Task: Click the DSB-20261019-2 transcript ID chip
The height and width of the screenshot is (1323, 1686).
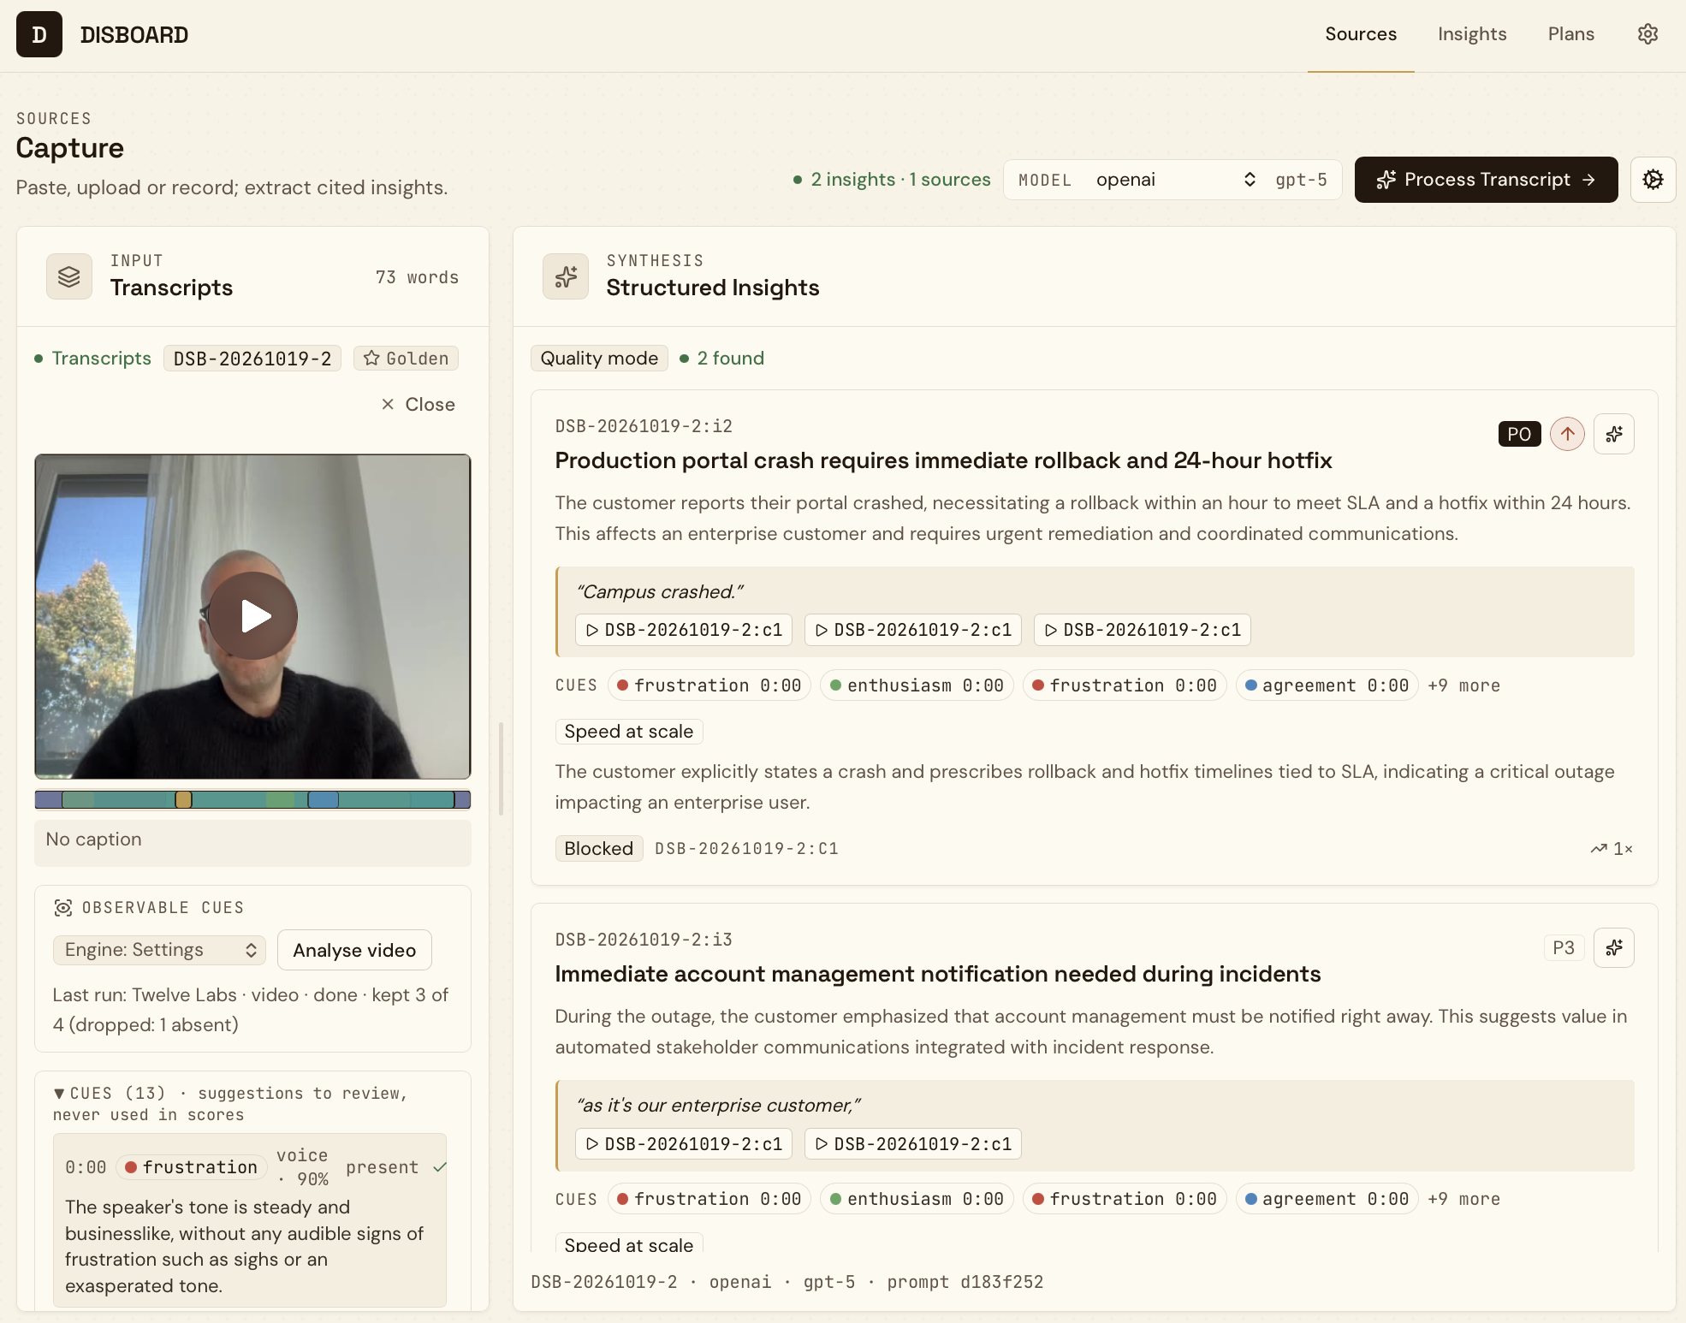Action: (x=252, y=359)
